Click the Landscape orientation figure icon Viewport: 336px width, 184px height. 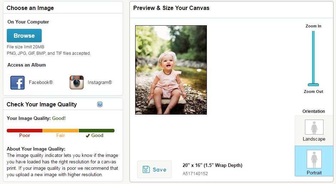tap(314, 127)
